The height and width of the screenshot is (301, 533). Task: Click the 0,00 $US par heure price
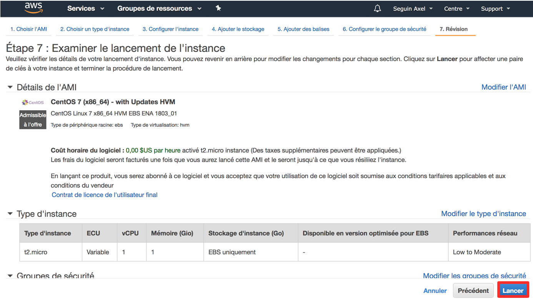pos(153,150)
